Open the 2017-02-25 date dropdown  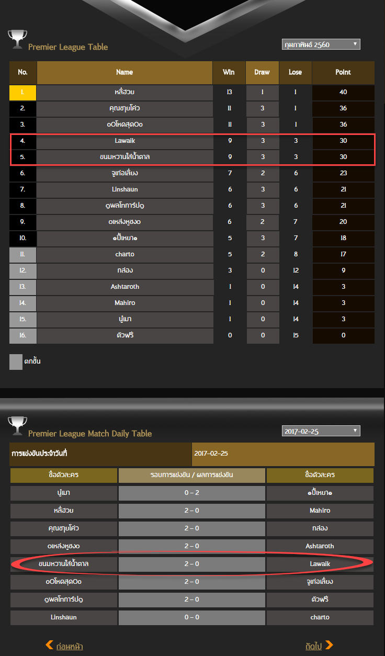tap(321, 431)
